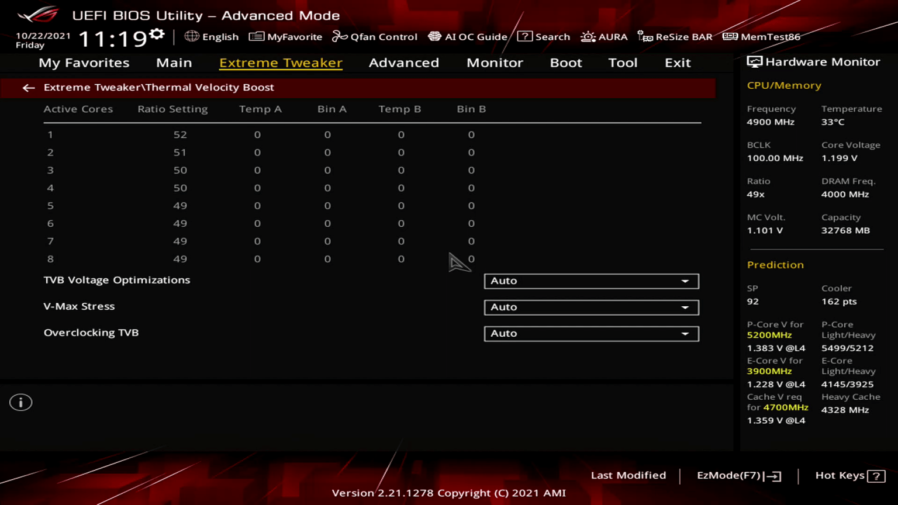
Task: Open the Exit tab
Action: [x=678, y=63]
